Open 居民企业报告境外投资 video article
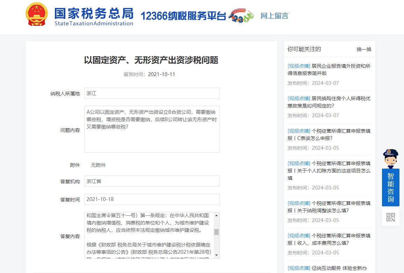The height and width of the screenshot is (273, 404). [329, 69]
